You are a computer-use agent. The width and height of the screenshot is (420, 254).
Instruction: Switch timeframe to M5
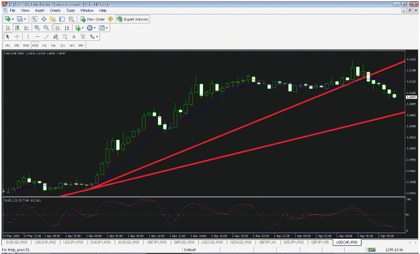[x=17, y=46]
